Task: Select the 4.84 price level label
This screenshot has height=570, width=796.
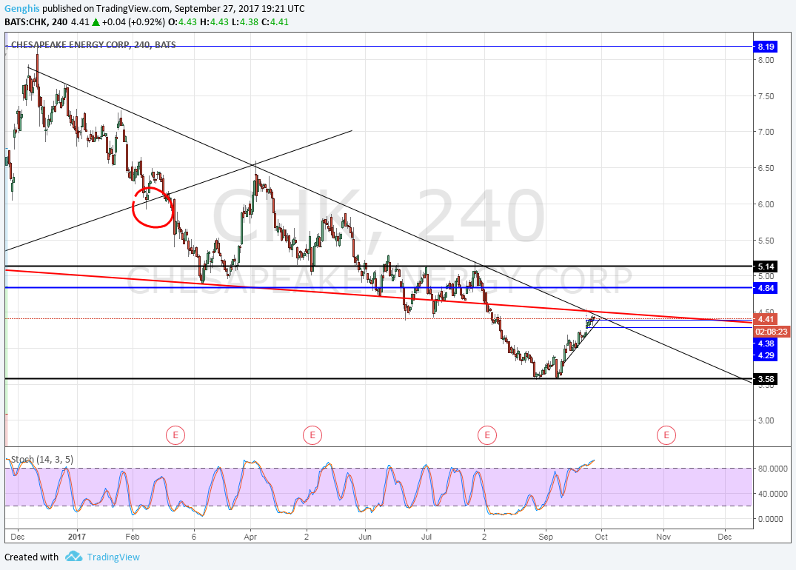Action: click(765, 288)
